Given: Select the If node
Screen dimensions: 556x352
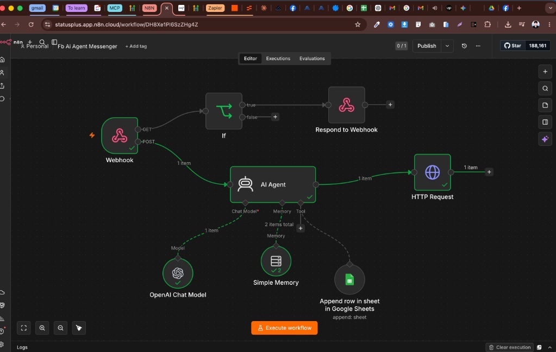Looking at the screenshot, I should [x=224, y=111].
